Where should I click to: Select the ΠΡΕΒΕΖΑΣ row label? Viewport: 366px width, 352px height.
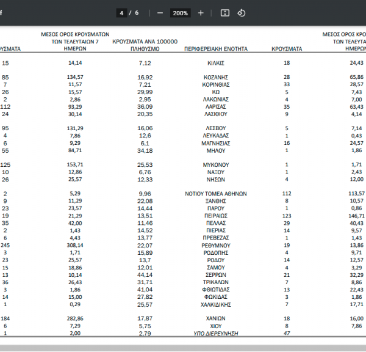(216, 238)
